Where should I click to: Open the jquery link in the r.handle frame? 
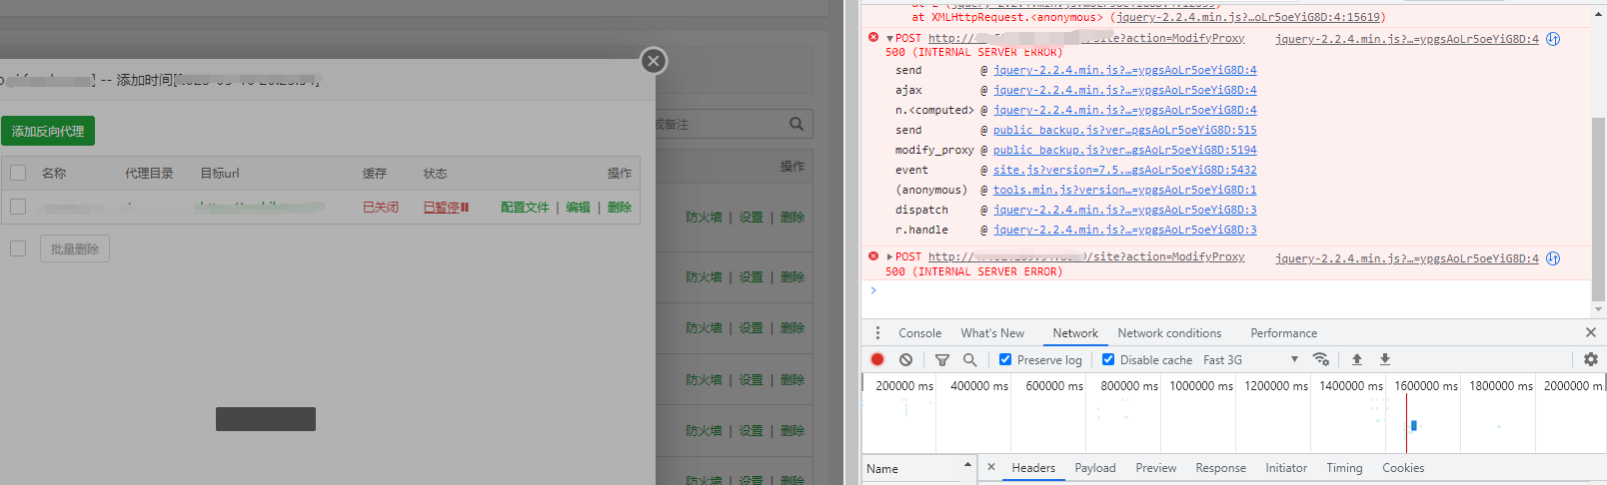pos(1125,230)
